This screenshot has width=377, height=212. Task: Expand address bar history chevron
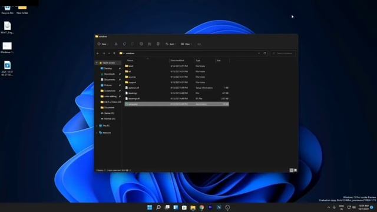click(x=259, y=53)
